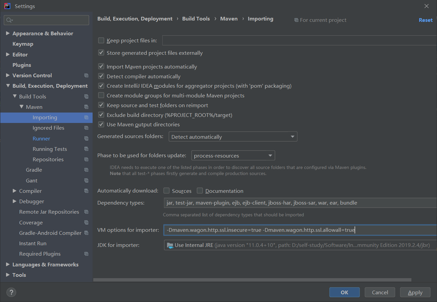Open the Phase for folders update dropdown
This screenshot has height=302, width=437.
point(233,156)
